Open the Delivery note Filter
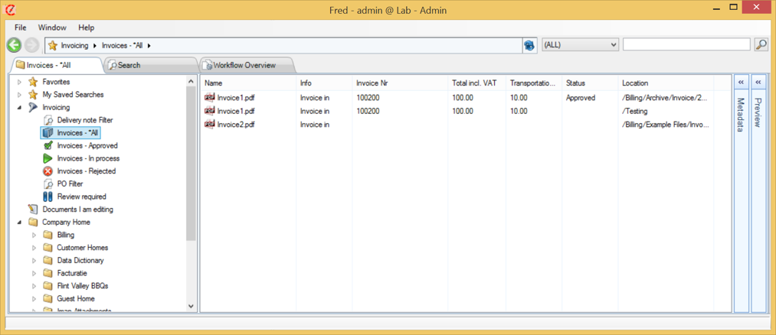 click(84, 120)
